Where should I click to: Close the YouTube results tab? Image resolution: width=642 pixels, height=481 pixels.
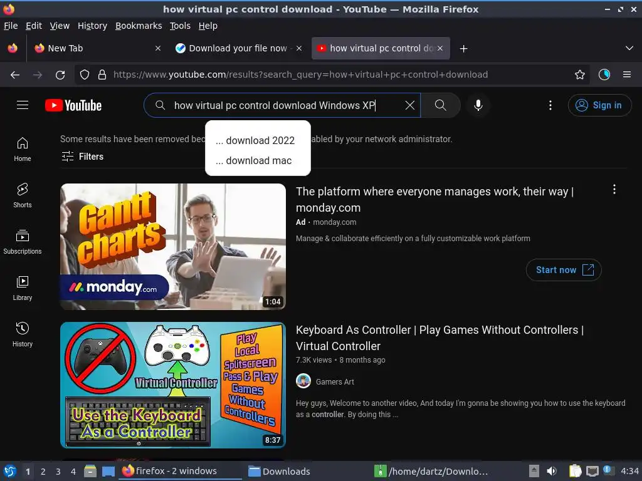[x=440, y=48]
